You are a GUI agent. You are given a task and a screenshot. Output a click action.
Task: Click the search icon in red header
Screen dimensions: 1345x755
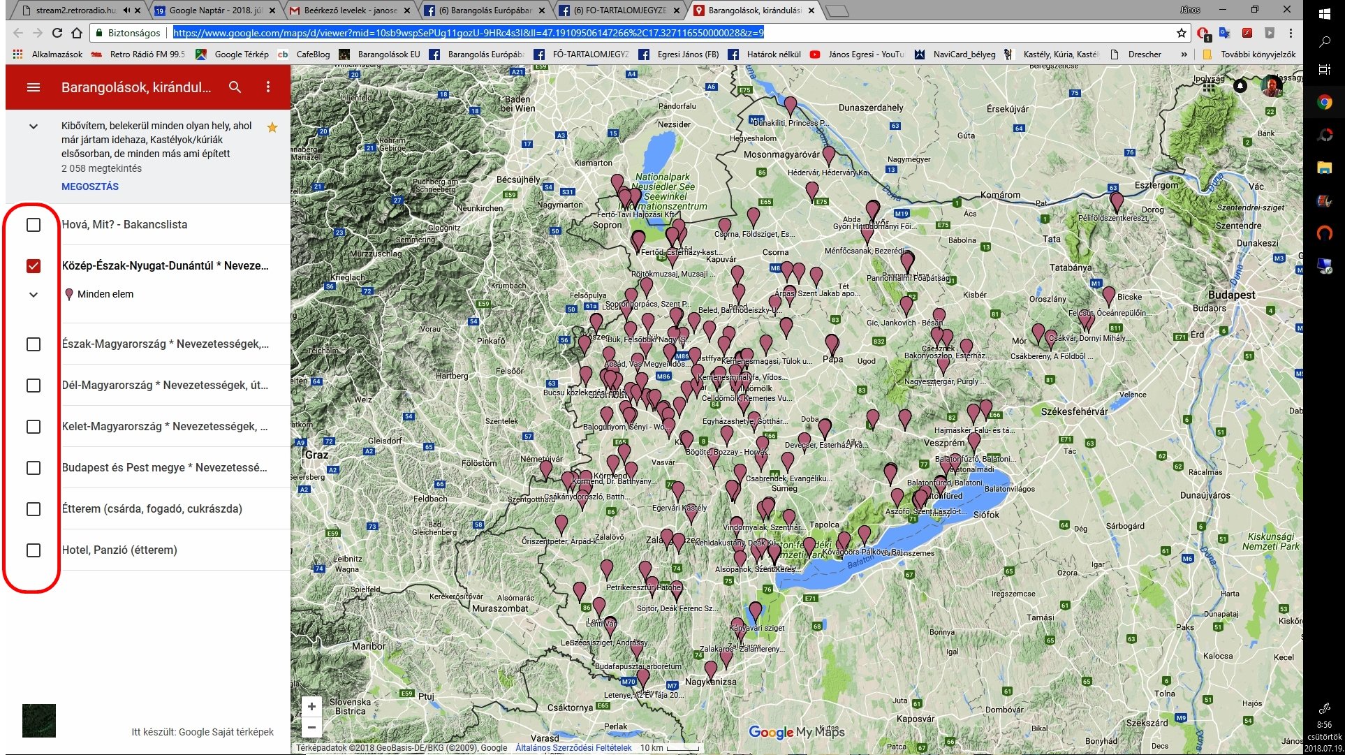235,87
